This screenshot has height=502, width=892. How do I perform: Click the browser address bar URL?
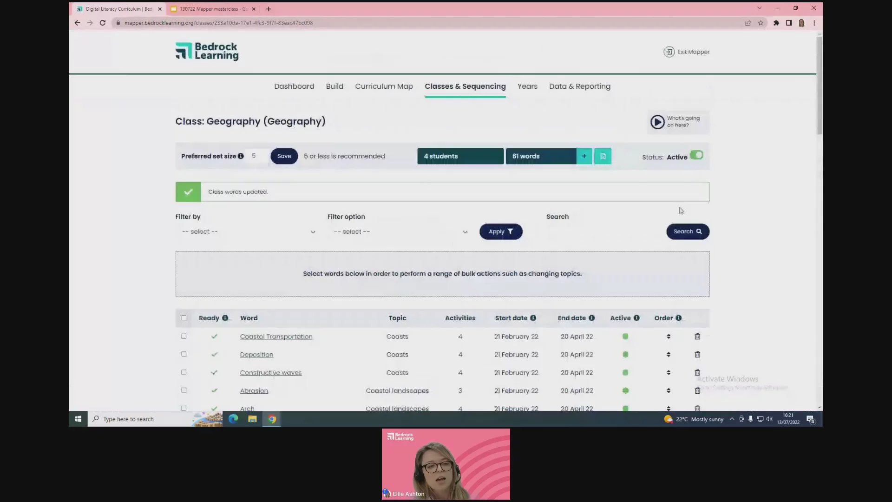(x=218, y=23)
